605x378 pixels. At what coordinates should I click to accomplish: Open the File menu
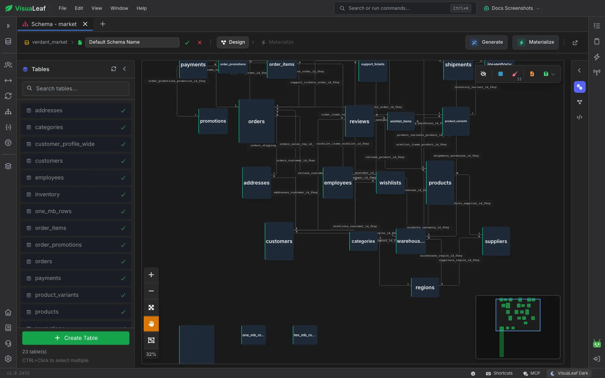tap(62, 8)
